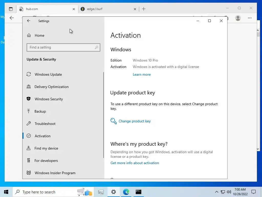
Task: Click Learn more link under Activation
Action: 142,75
